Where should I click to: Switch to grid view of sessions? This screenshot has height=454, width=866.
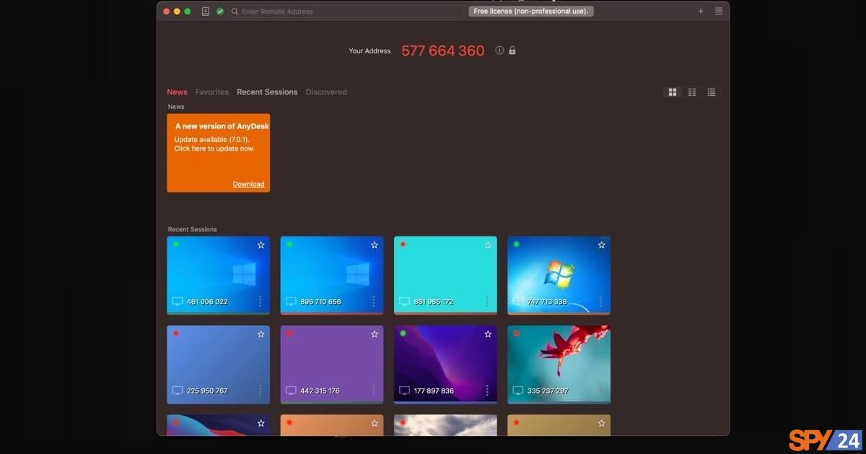pos(672,92)
